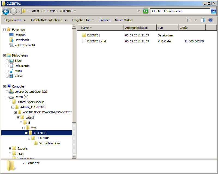
Task: Open In Bibliothek aufnehmen menu
Action: (x=49, y=20)
